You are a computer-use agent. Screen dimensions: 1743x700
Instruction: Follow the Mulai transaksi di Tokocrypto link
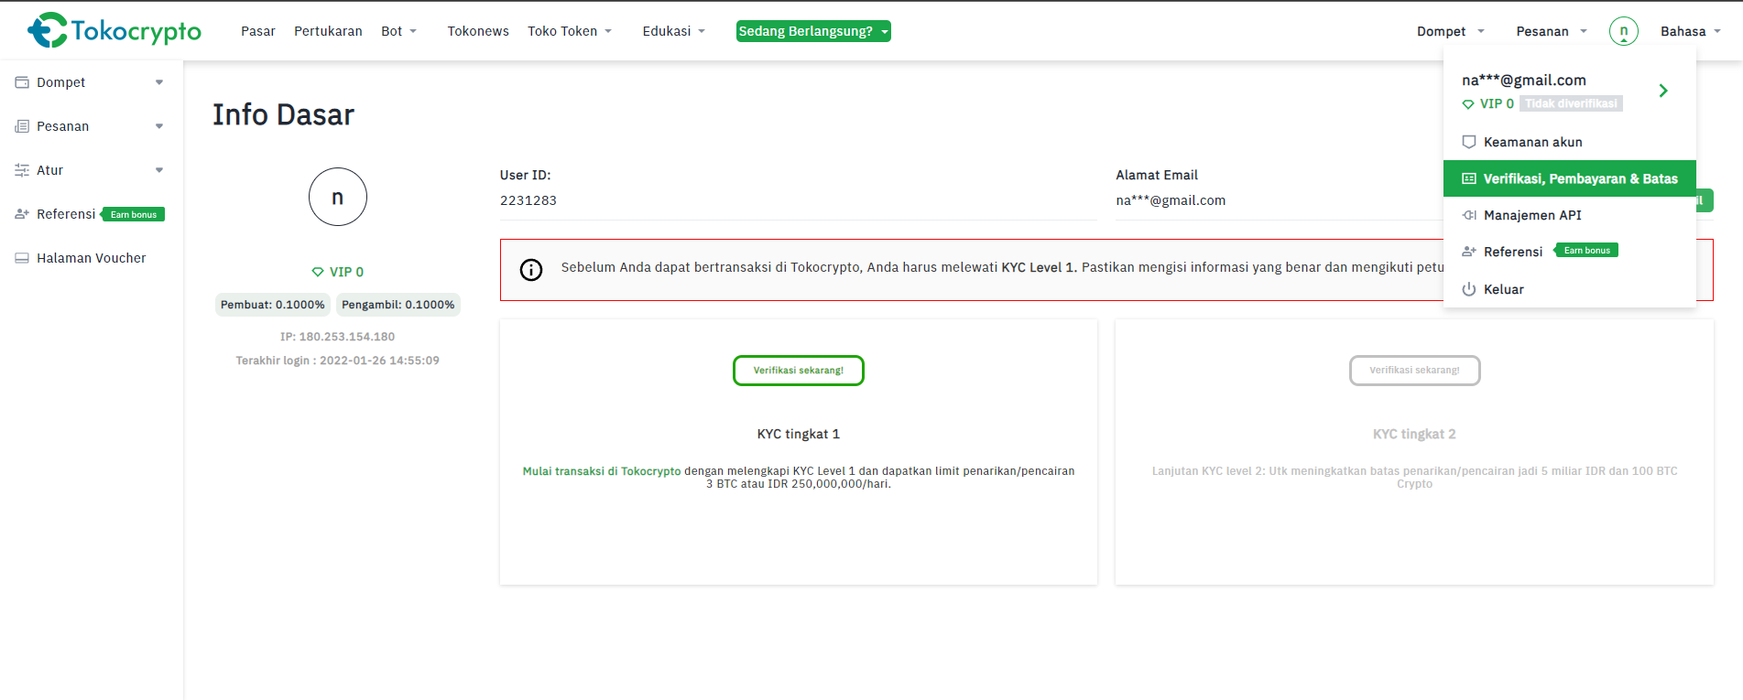[602, 471]
